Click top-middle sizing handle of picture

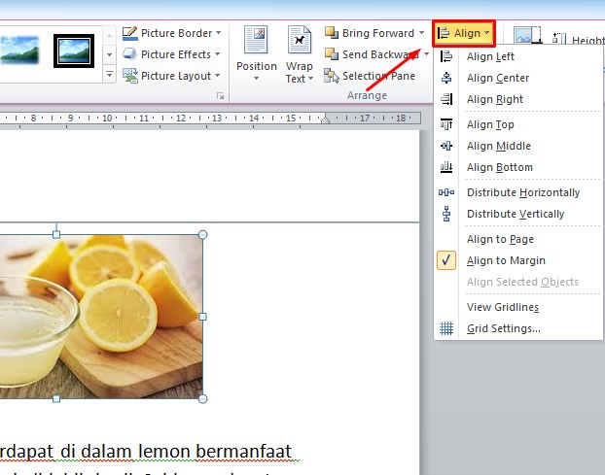[56, 234]
